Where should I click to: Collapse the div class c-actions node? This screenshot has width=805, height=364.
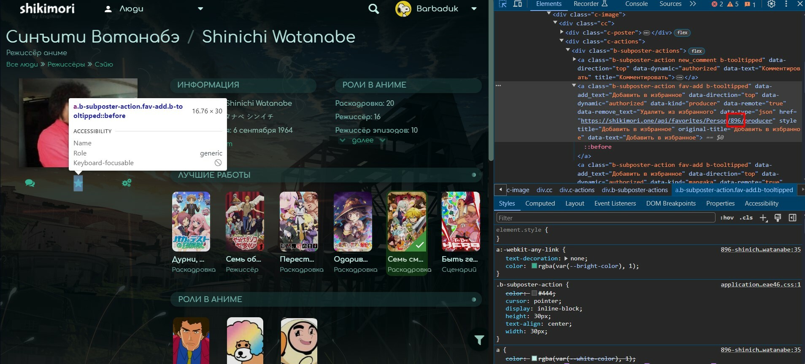point(562,41)
